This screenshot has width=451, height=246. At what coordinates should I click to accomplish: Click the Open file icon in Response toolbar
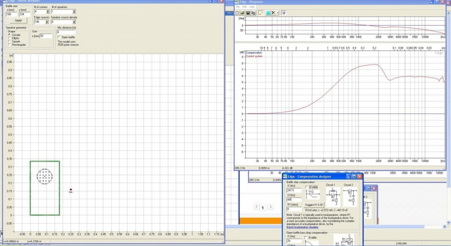243,13
